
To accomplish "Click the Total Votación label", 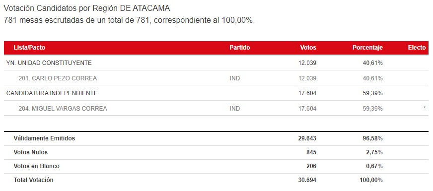I will [x=33, y=180].
